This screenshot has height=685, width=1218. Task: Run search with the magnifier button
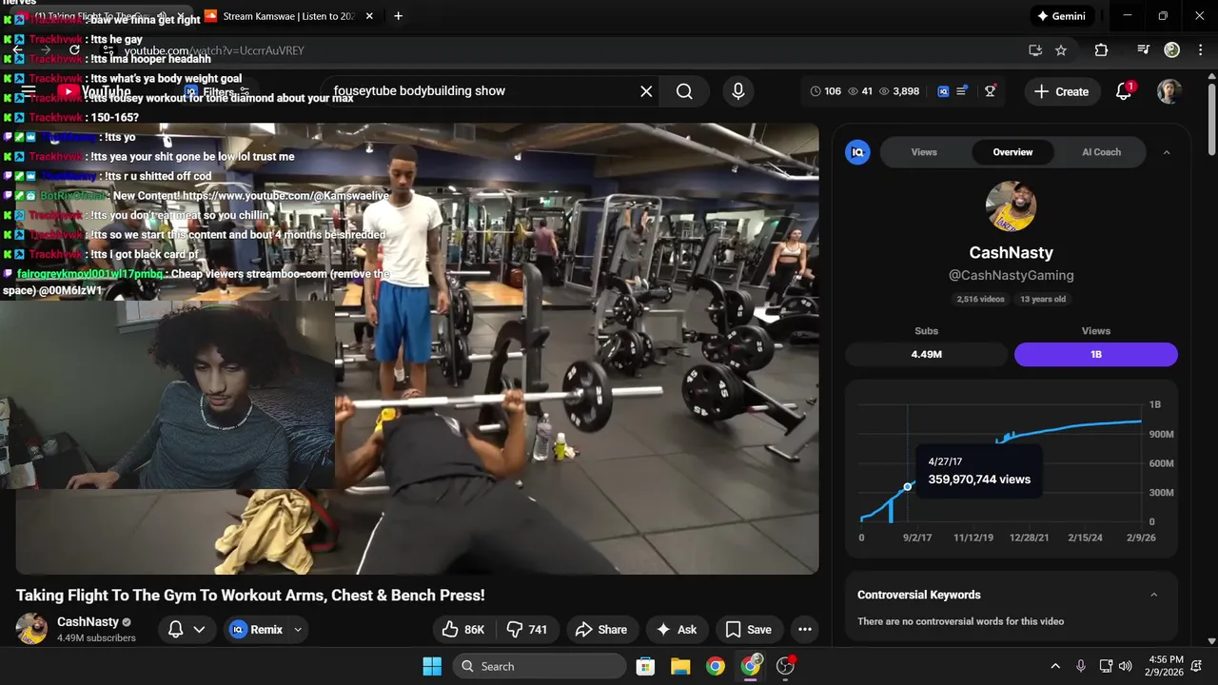tap(684, 91)
